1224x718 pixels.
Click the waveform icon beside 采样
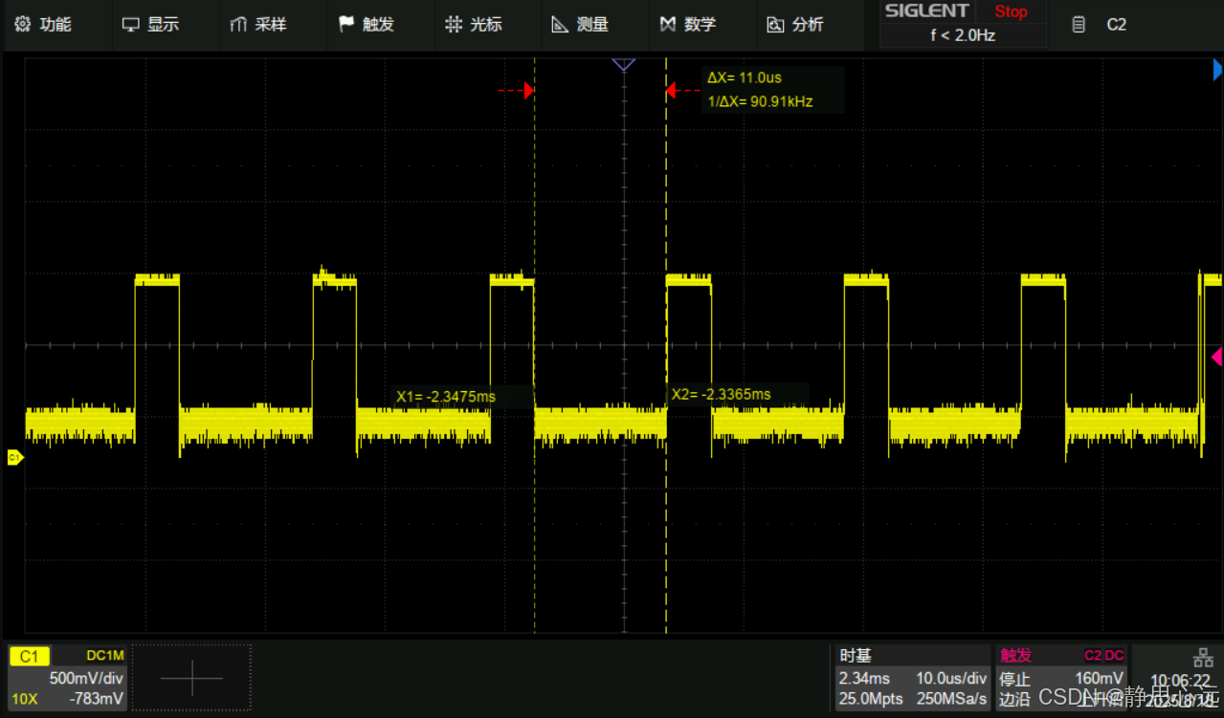pos(238,25)
